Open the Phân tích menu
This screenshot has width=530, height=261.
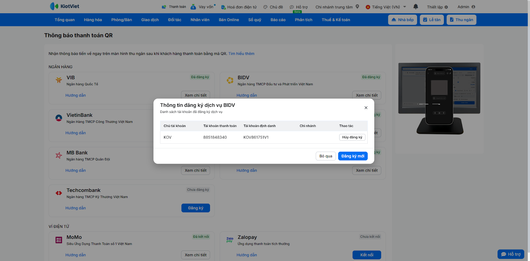click(x=304, y=20)
